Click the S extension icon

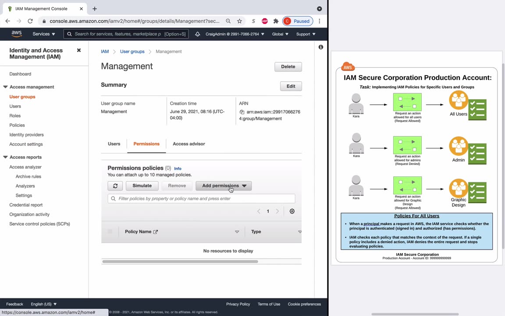(x=253, y=21)
